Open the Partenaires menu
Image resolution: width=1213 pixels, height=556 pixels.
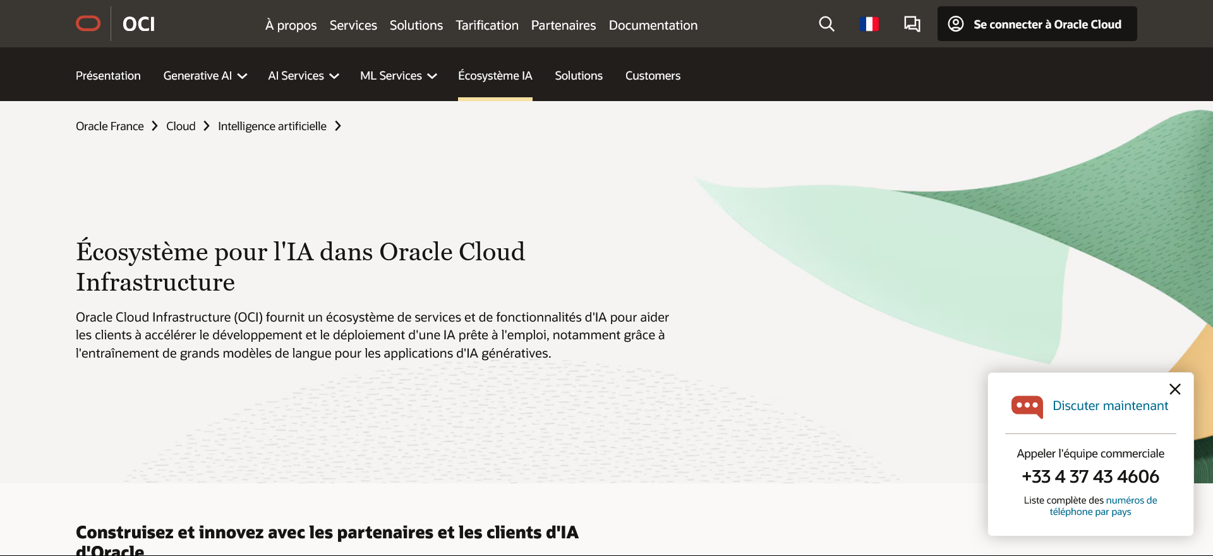(x=564, y=25)
